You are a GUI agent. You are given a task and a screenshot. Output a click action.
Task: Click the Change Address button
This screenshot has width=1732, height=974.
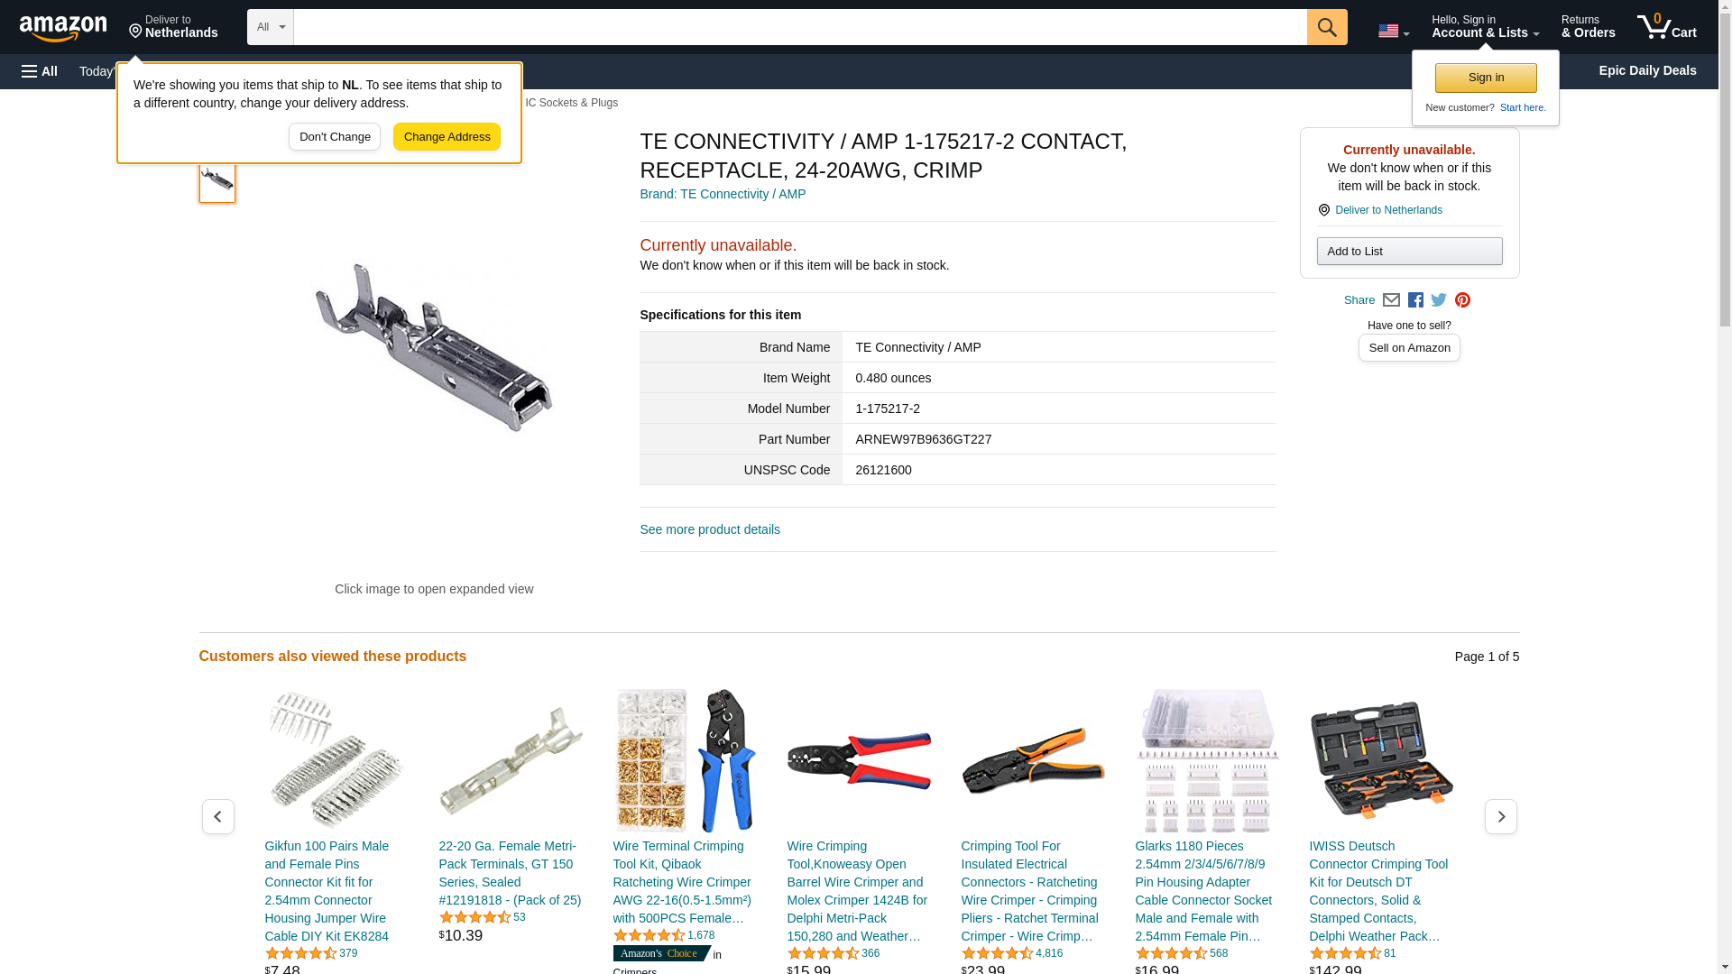(x=447, y=137)
